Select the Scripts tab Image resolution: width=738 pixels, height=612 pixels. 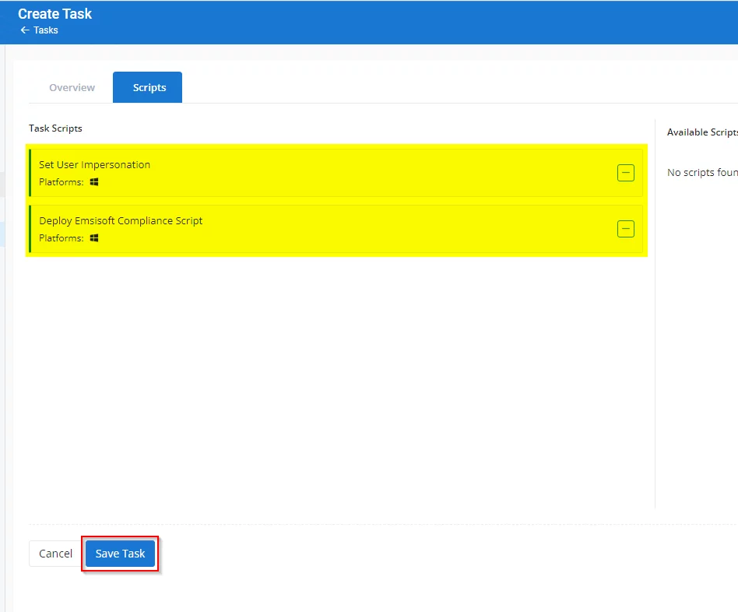[149, 88]
